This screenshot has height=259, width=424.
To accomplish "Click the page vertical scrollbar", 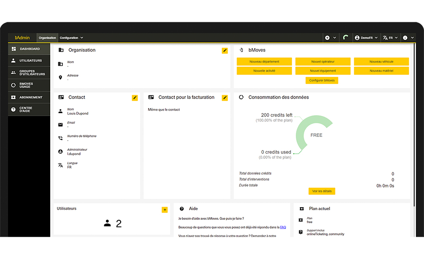I will (415, 124).
